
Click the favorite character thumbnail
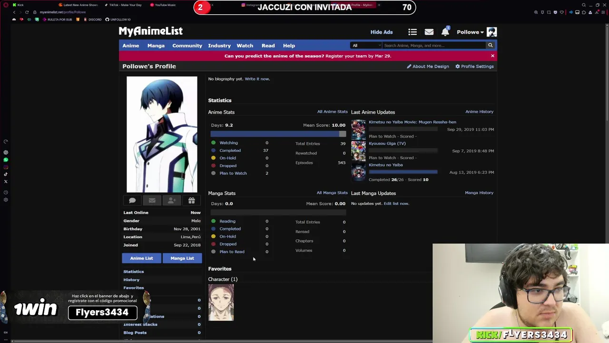(221, 303)
